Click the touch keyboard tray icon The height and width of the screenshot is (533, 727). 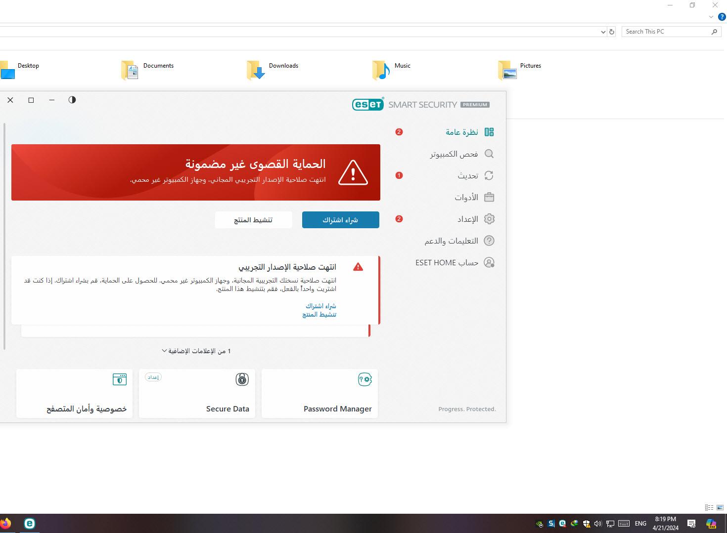624,524
